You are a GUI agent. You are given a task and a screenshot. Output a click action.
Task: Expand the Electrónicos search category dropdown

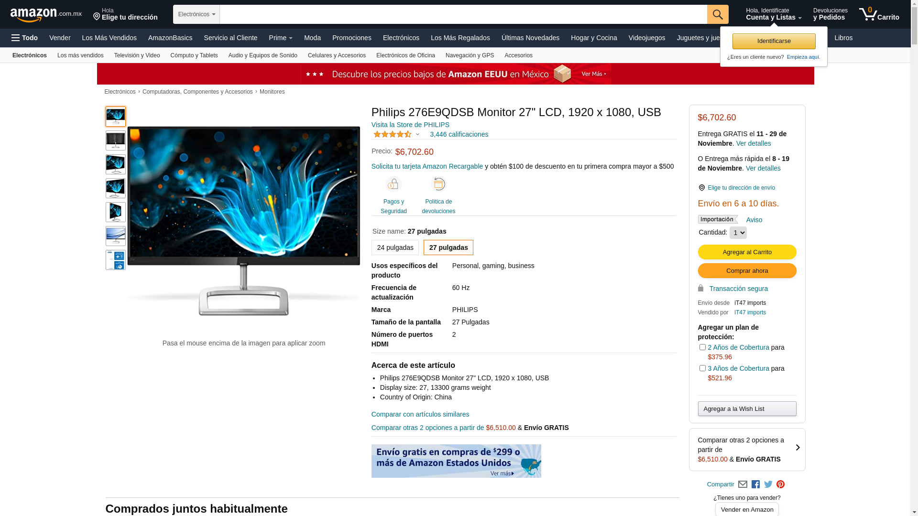tap(197, 14)
